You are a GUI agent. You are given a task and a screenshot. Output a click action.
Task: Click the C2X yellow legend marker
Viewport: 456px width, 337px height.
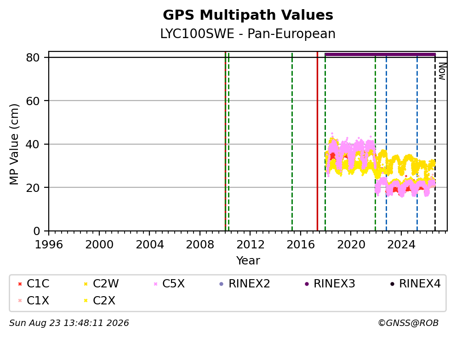click(86, 300)
